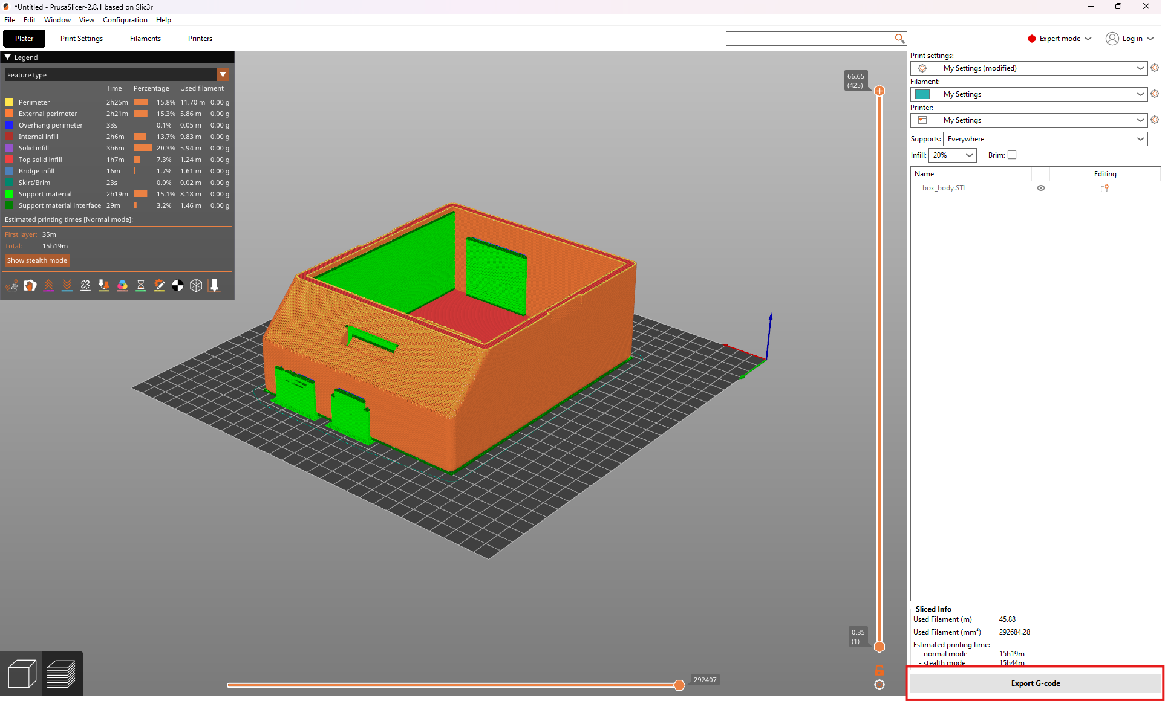Viewport: 1165px width, 701px height.
Task: Open the Edit menu
Action: (30, 20)
